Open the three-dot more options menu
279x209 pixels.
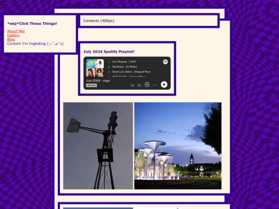click(155, 85)
